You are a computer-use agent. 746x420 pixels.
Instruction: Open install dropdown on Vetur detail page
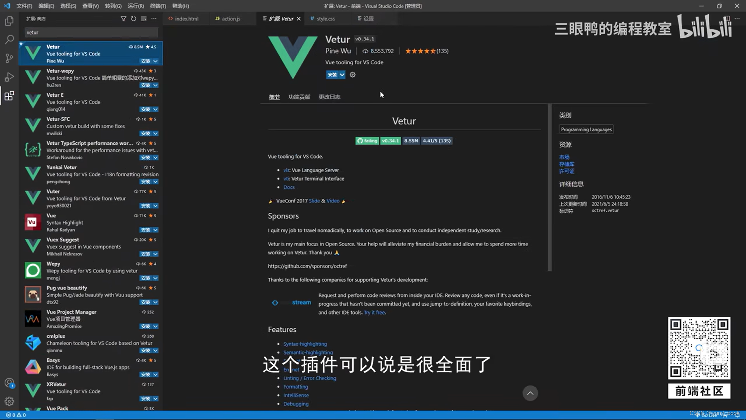(342, 75)
